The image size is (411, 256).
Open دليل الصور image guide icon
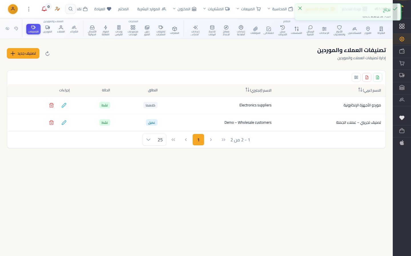[147, 30]
